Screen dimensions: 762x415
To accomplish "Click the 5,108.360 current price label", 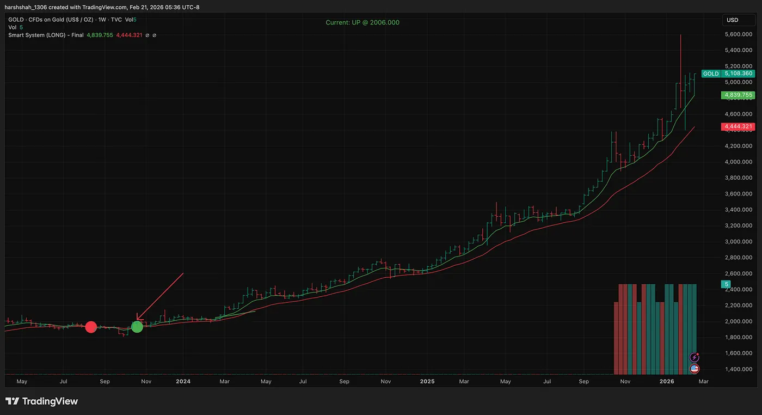I will click(x=738, y=74).
